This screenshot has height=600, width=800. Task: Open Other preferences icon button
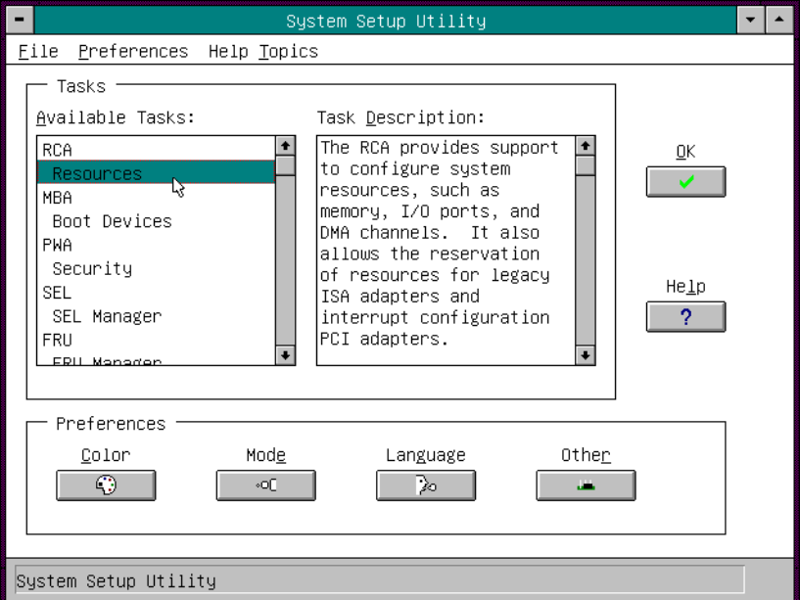click(586, 485)
